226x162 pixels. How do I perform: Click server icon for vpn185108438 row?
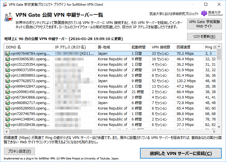(8, 125)
